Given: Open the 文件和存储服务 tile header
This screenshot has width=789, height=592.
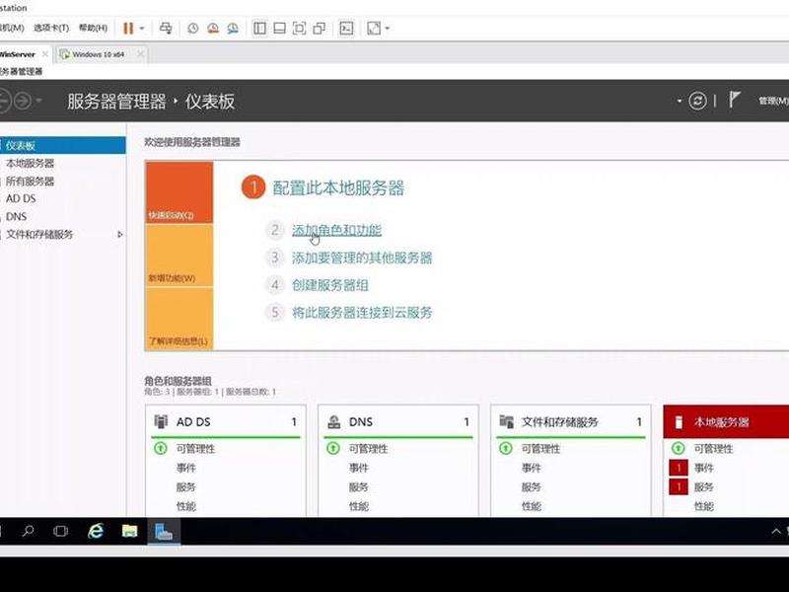Looking at the screenshot, I should click(x=571, y=422).
